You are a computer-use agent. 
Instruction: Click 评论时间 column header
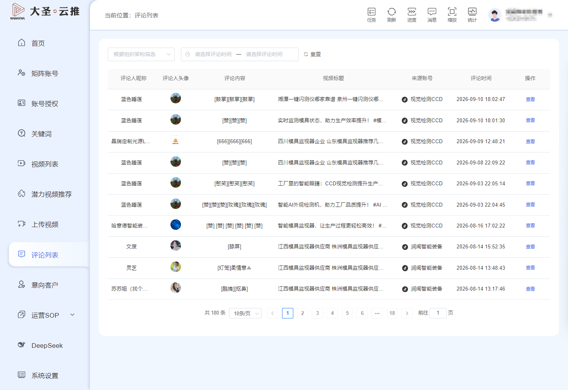point(481,78)
